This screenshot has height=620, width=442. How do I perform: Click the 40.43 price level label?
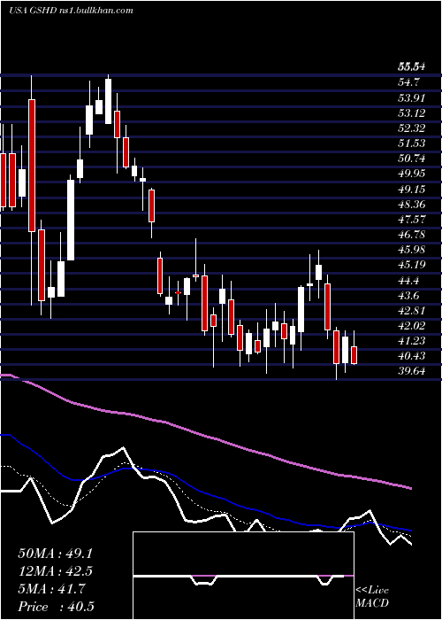point(412,356)
